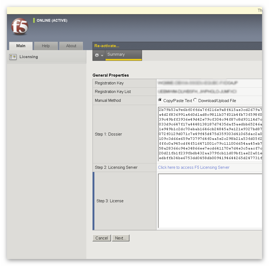
Task: Click the Step 1: Dossier label
Action: point(108,134)
